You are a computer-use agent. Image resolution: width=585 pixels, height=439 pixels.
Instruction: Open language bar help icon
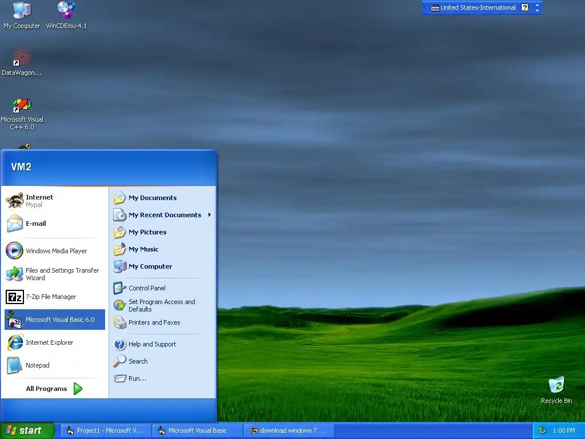tap(524, 7)
